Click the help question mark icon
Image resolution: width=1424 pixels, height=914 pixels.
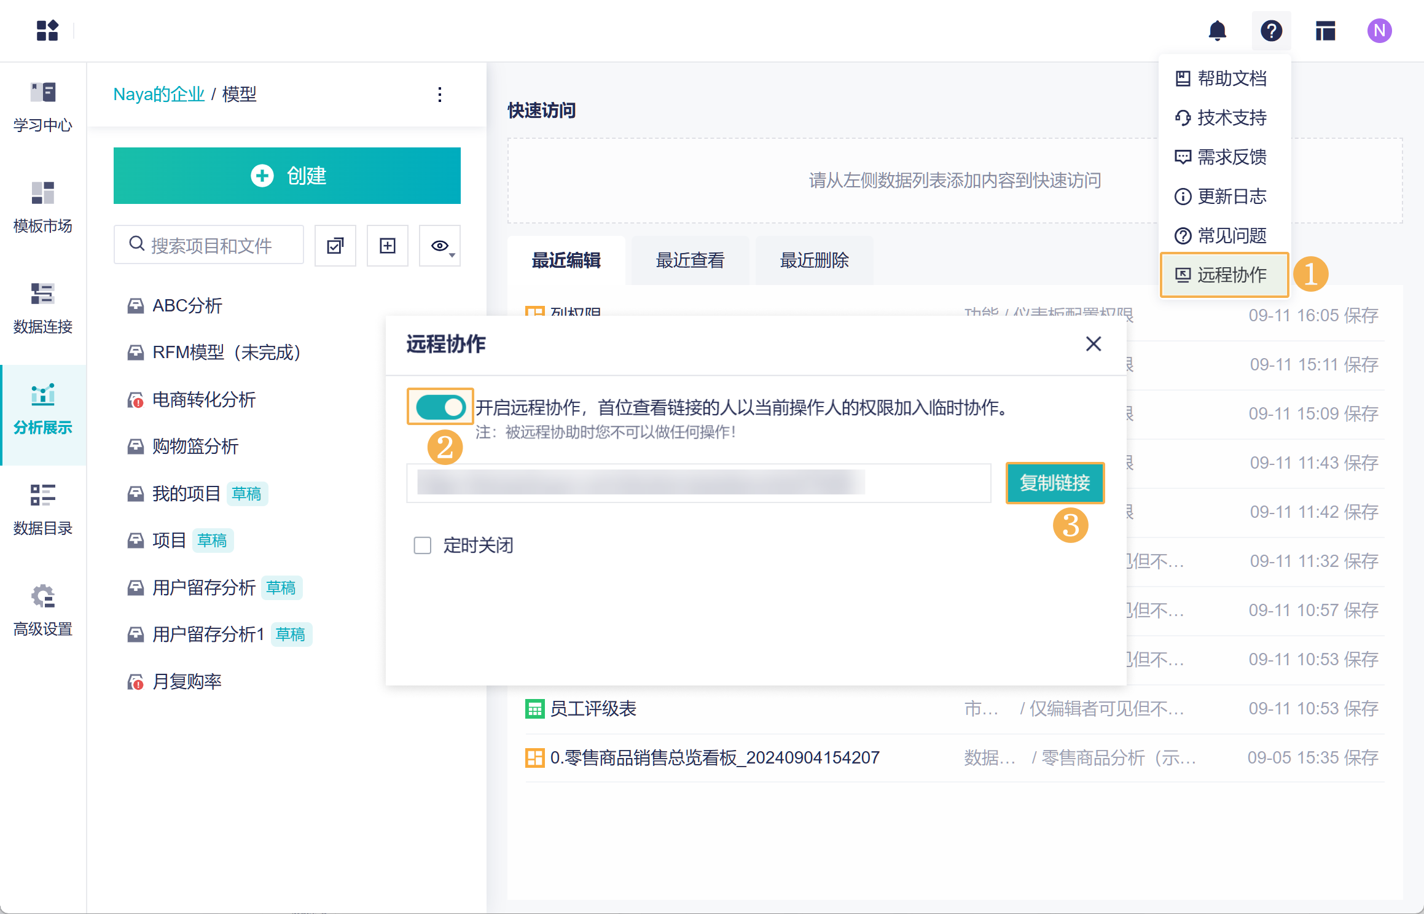point(1271,31)
